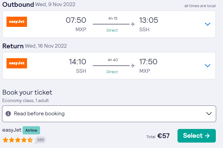
Task: Click the Airline badge next to easyJet
Action: [31, 130]
